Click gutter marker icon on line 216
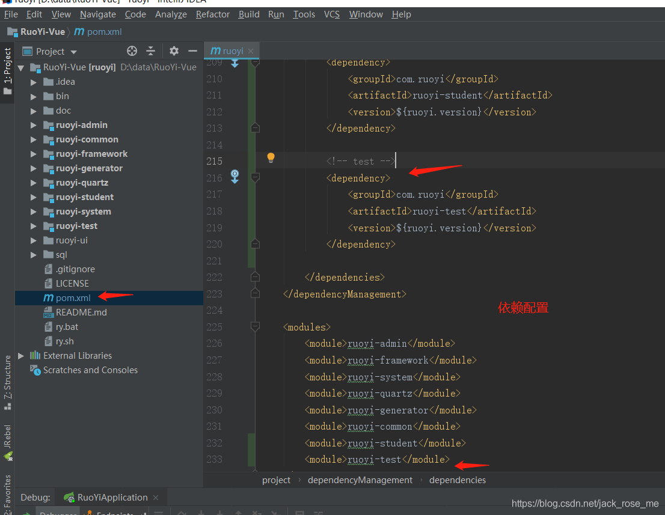The image size is (665, 515). pyautogui.click(x=234, y=177)
